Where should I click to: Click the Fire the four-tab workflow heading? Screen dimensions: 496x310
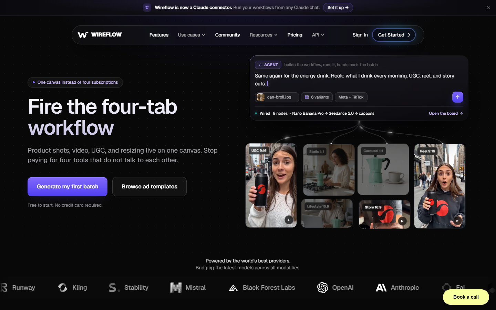[103, 117]
